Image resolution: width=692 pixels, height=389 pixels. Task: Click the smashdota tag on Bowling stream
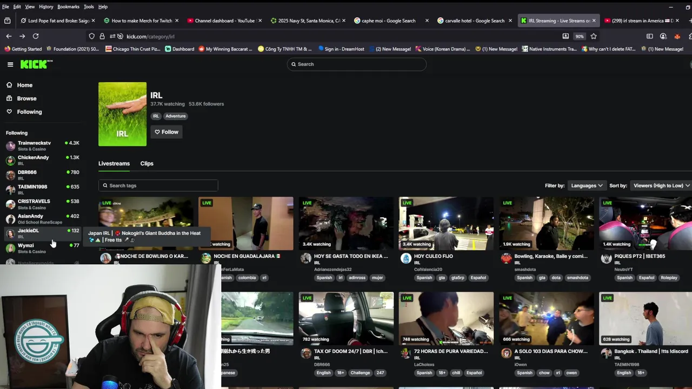point(577,278)
